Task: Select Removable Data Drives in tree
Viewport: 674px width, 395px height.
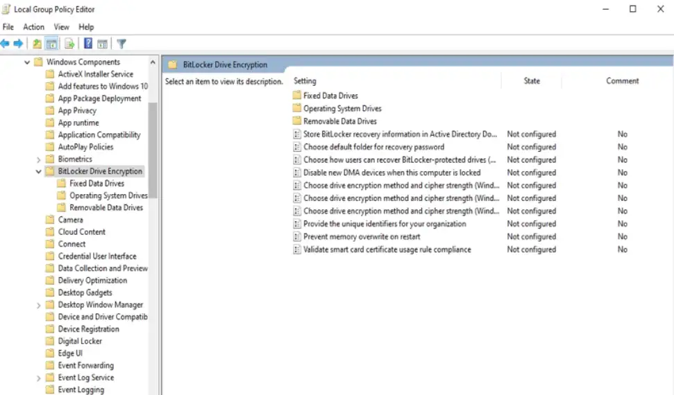Action: pos(106,207)
